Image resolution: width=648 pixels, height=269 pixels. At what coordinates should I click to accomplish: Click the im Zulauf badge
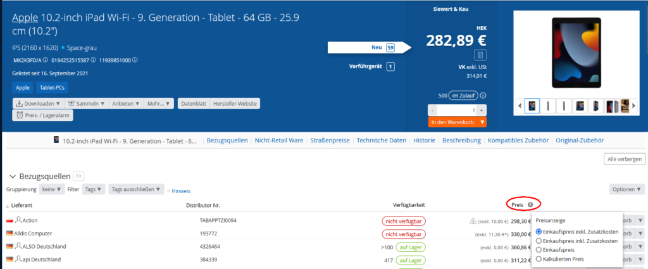coord(463,96)
